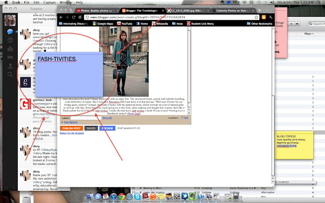Bookmark this page with the star icon
The width and height of the screenshot is (325, 203).
pyautogui.click(x=256, y=17)
